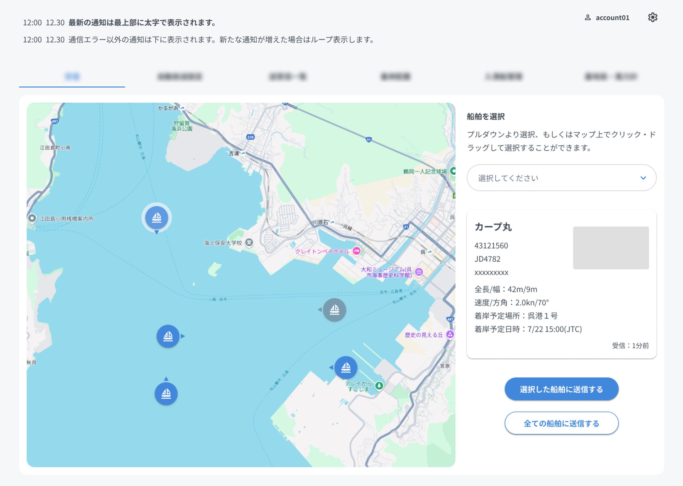Click the 吉浦 station icon
The height and width of the screenshot is (486, 683).
click(243, 153)
